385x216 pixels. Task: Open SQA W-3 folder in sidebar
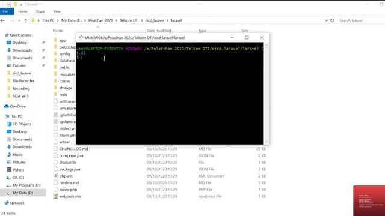[20, 96]
